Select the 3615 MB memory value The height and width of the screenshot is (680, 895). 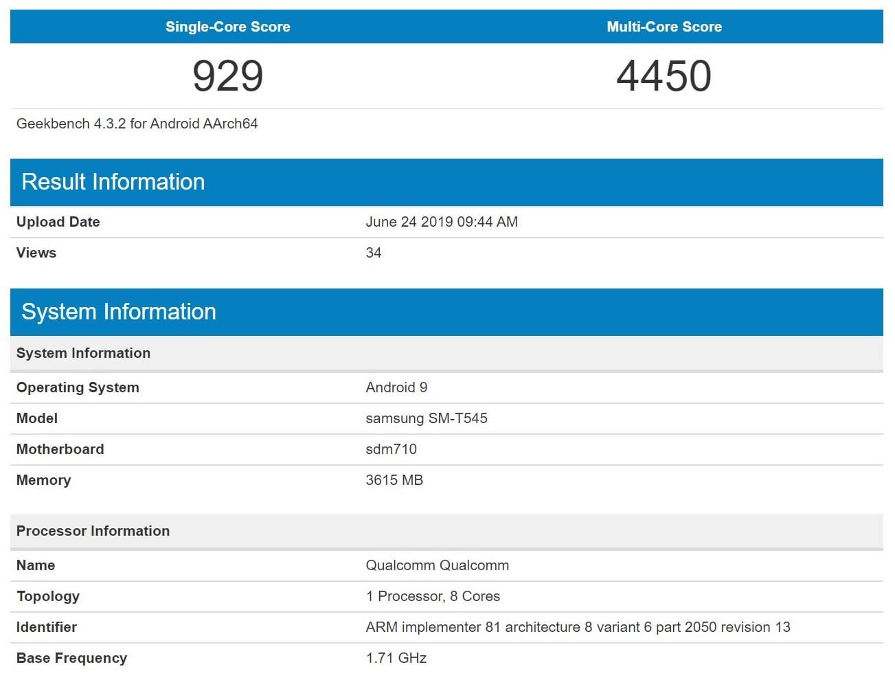394,480
